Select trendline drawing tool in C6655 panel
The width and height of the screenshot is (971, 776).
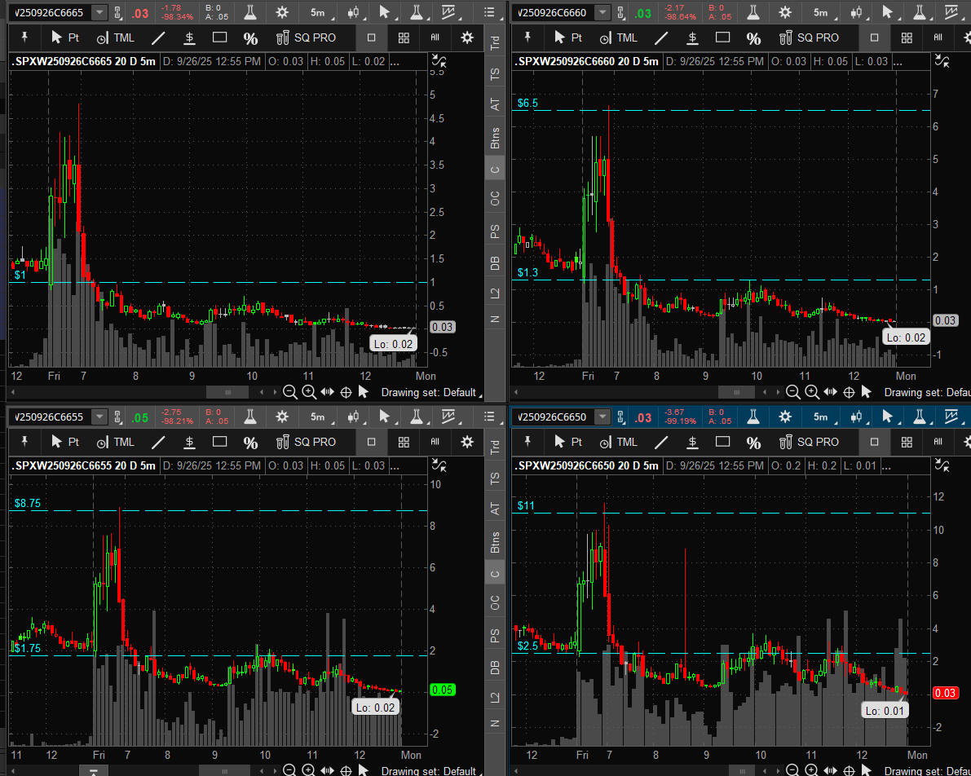pos(158,443)
